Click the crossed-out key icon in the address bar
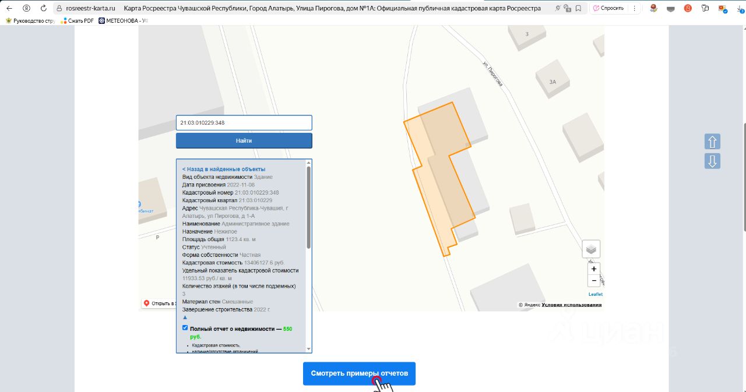The width and height of the screenshot is (746, 392). coord(558,8)
